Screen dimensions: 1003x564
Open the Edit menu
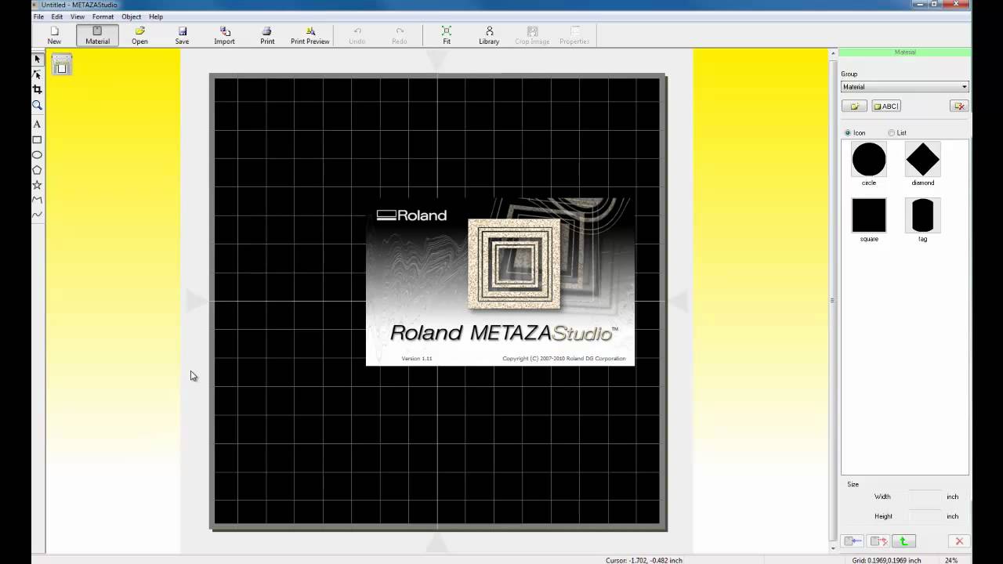[x=57, y=16]
